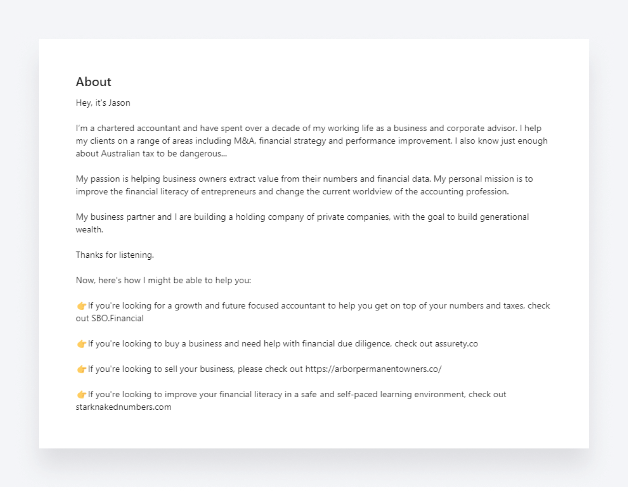Click the About heading
Viewport: 628px width, 492px height.
point(94,82)
